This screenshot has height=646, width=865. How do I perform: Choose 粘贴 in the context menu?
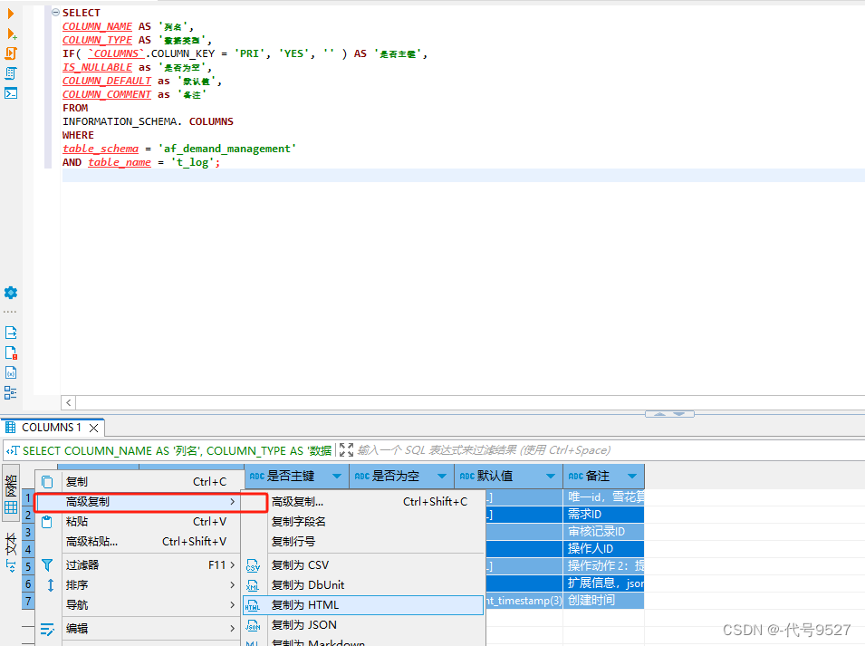(x=139, y=521)
